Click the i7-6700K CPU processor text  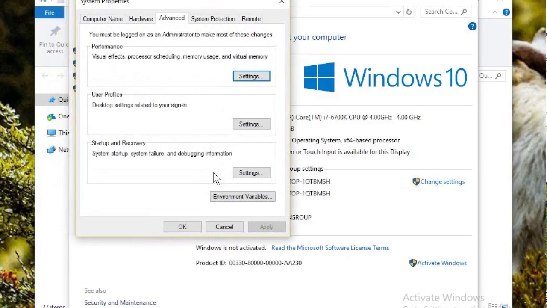coord(355,117)
